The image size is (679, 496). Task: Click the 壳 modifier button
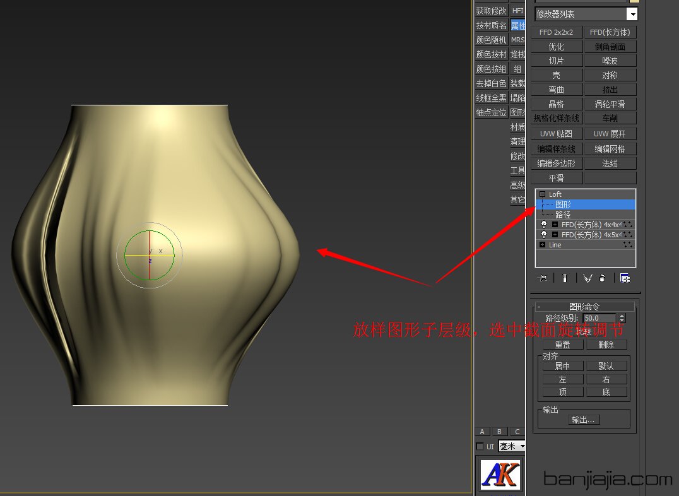coord(557,75)
